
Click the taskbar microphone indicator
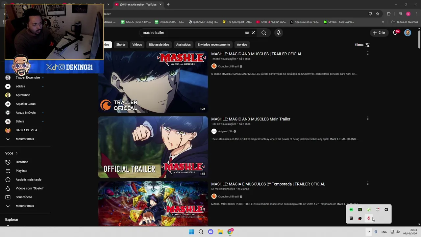pyautogui.click(x=376, y=232)
